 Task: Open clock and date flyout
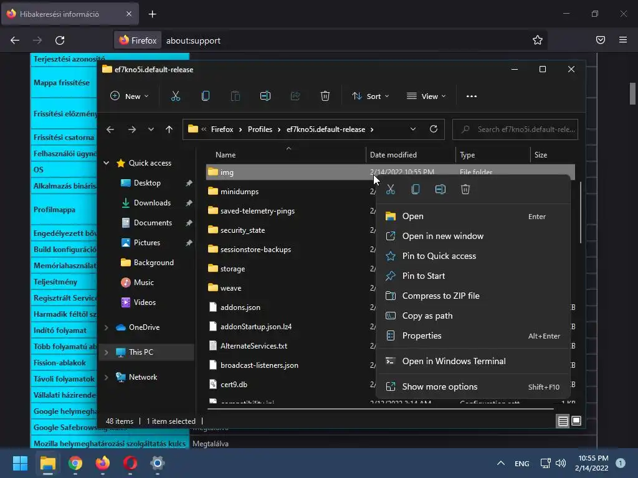[x=591, y=463]
